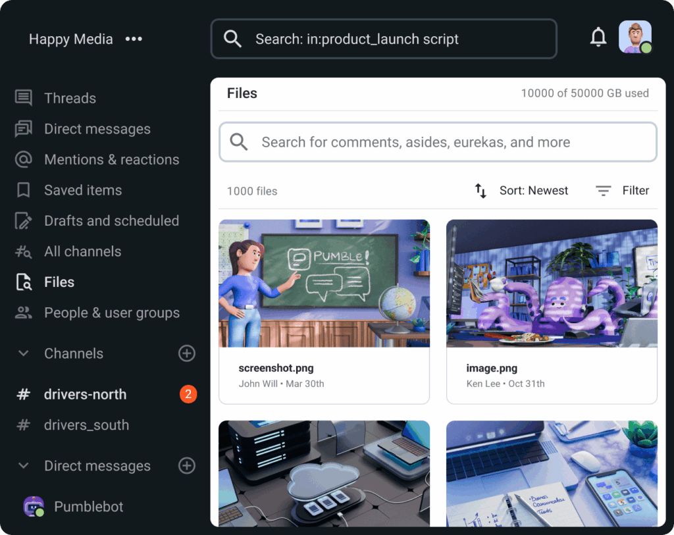Start a new direct message with plus icon
Image resolution: width=674 pixels, height=535 pixels.
(186, 466)
